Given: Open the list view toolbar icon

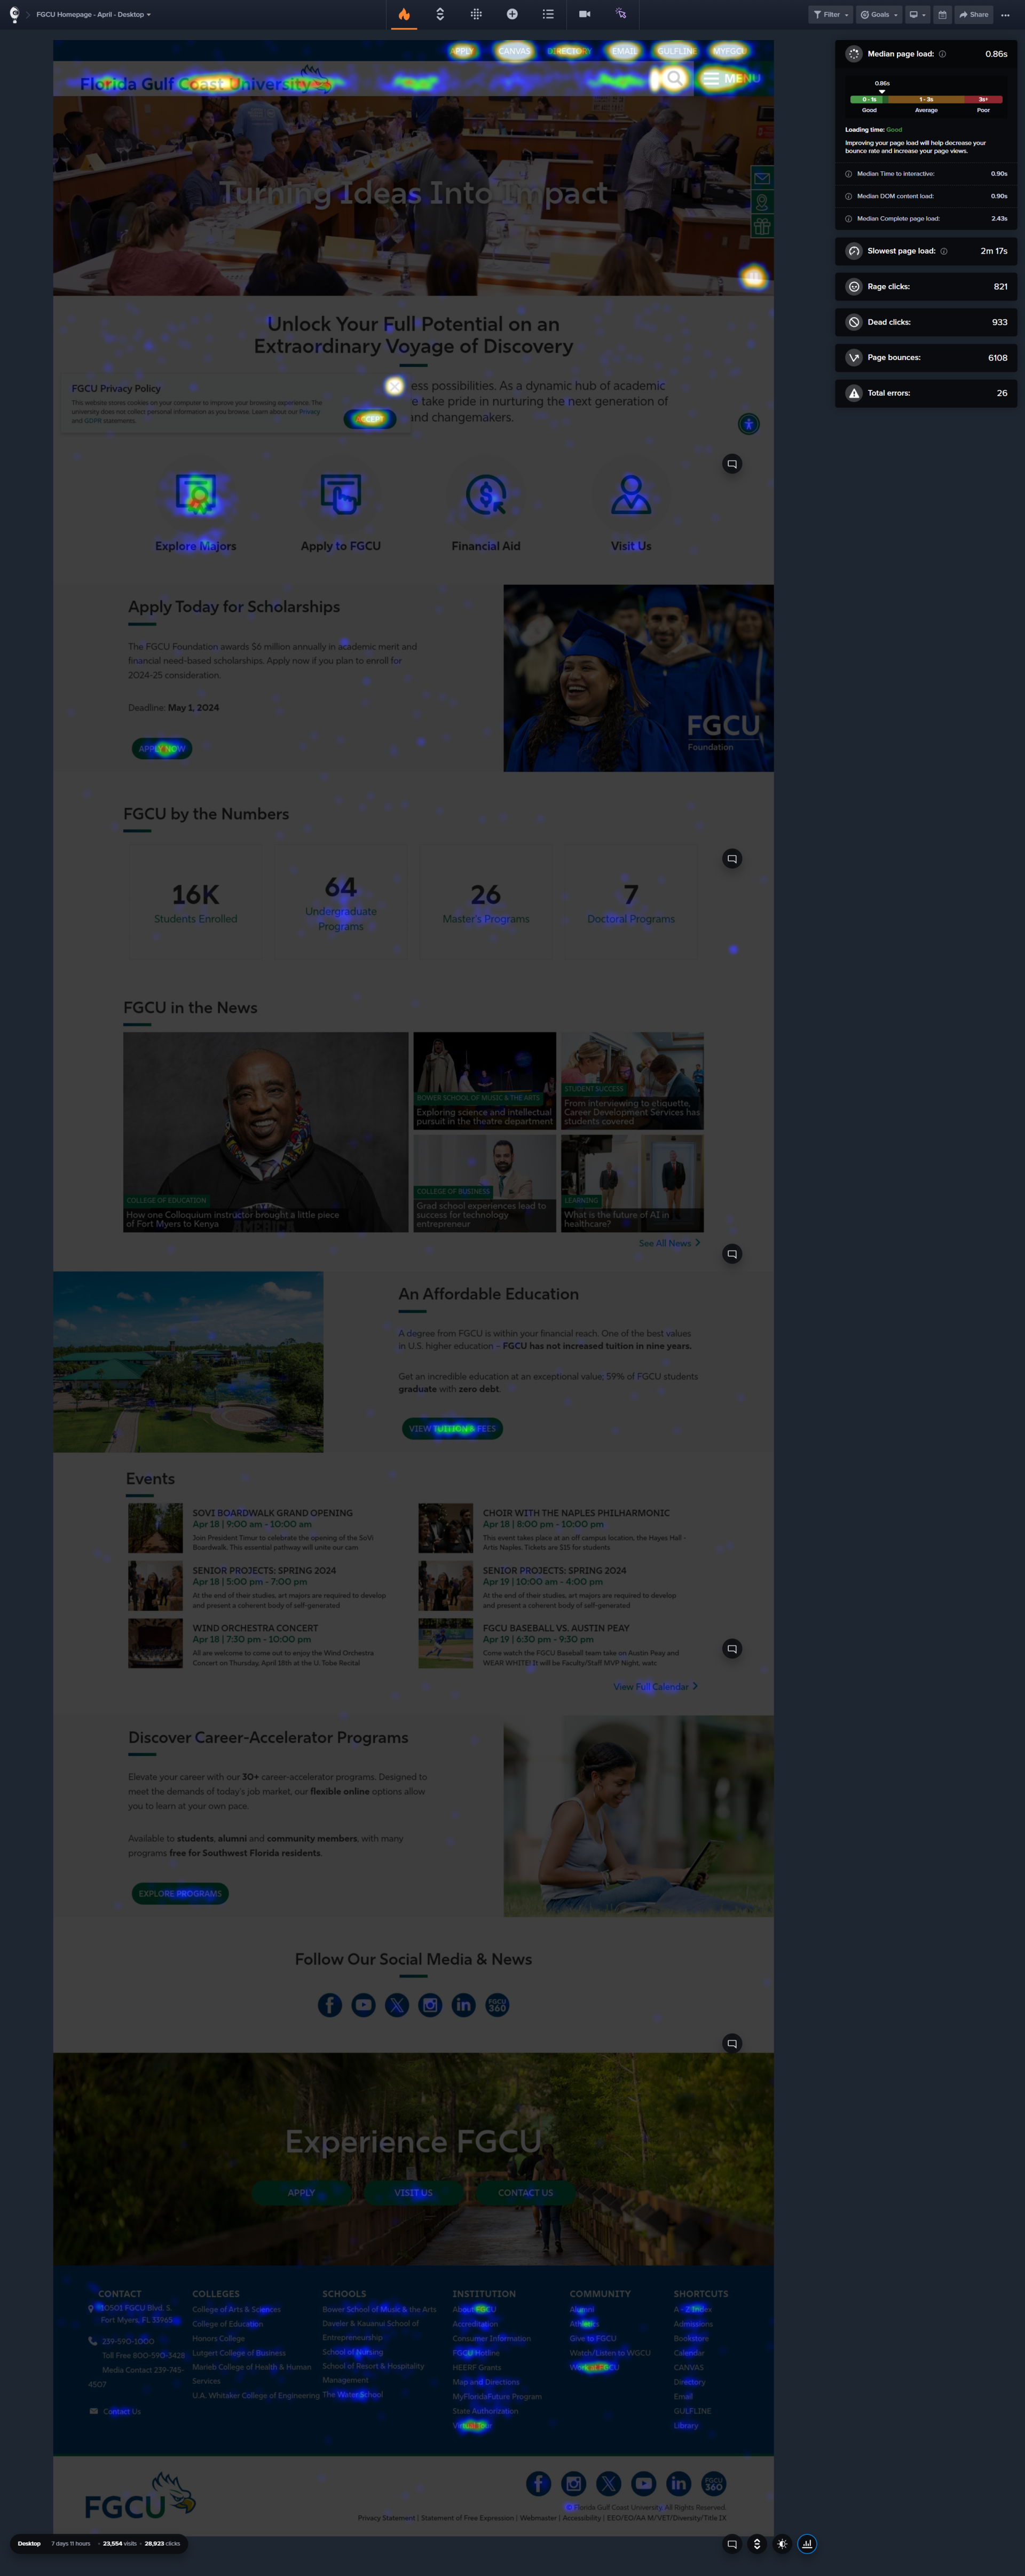Looking at the screenshot, I should click(548, 14).
